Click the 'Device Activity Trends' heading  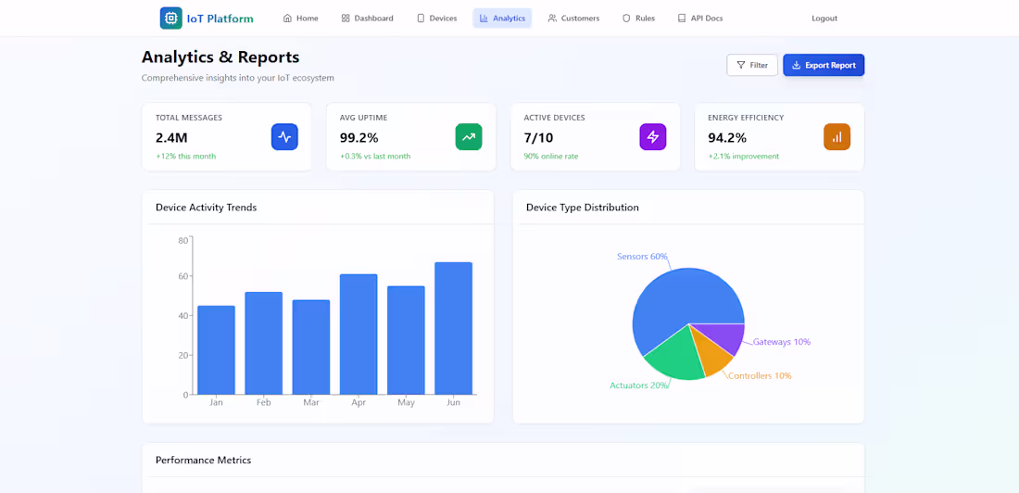[x=206, y=208]
